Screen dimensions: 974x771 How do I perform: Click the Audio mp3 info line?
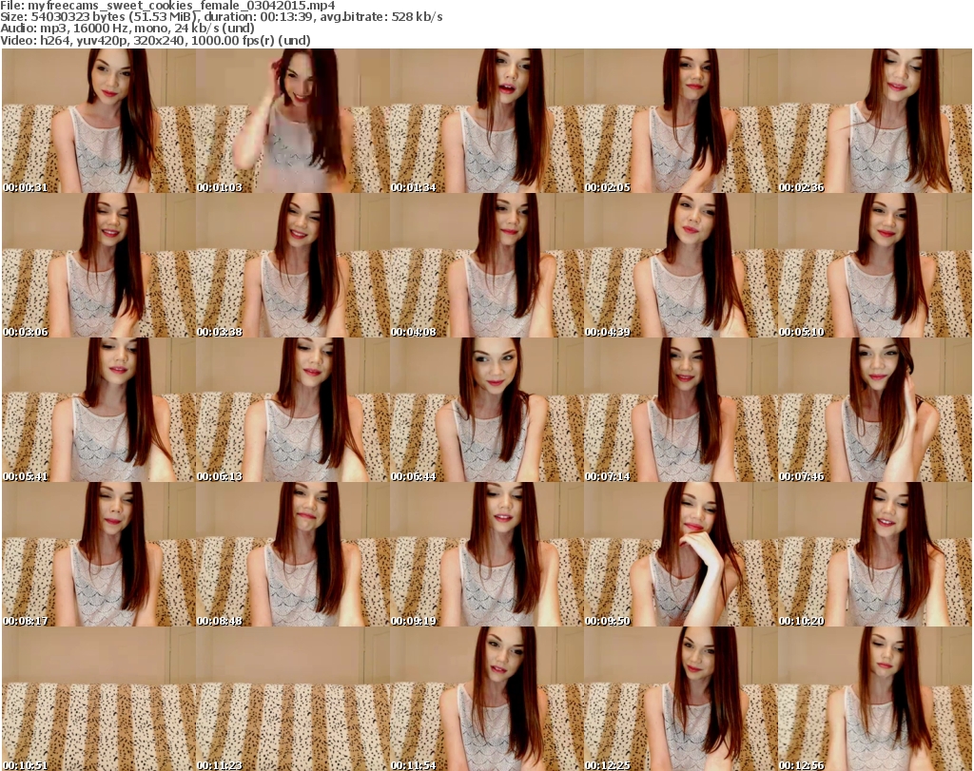[x=127, y=29]
